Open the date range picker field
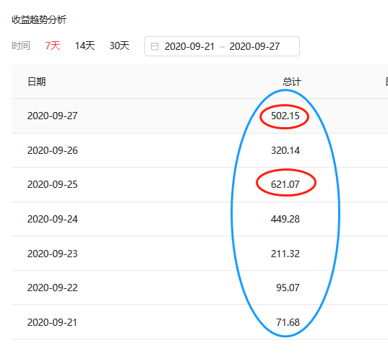388x354 pixels. (x=222, y=46)
